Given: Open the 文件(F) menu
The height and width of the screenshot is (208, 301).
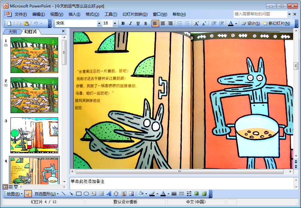Looking at the screenshot, I should point(21,14).
